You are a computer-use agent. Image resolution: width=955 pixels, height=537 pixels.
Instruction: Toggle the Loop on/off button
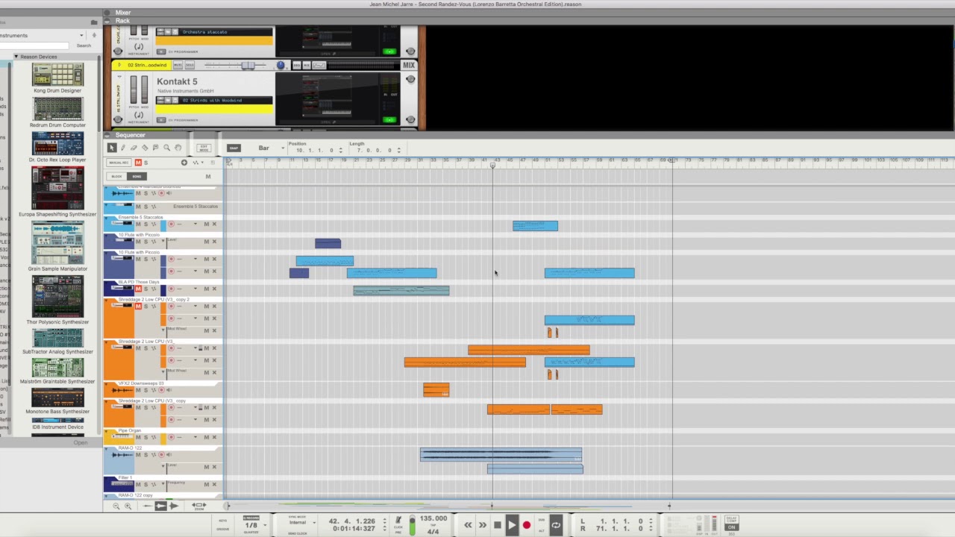pos(556,525)
